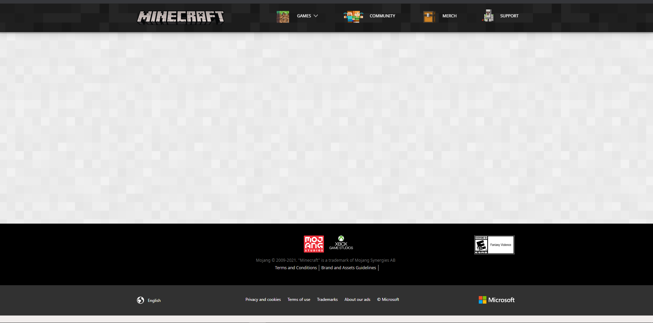Open the Privacy and cookies link
The image size is (653, 323).
pyautogui.click(x=263, y=300)
